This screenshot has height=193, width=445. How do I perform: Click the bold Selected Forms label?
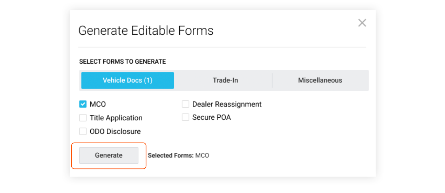click(x=170, y=155)
